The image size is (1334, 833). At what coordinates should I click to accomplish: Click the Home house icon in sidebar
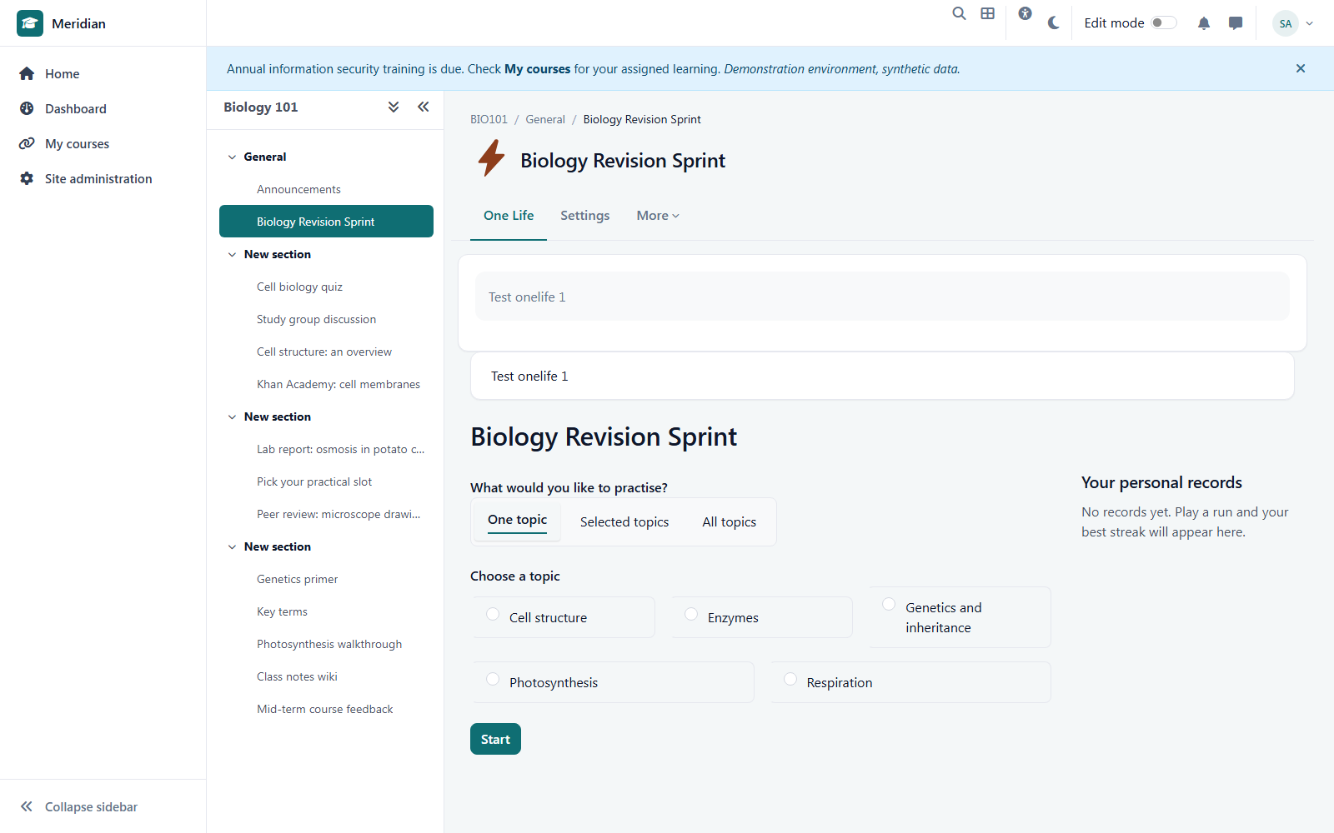pos(27,73)
